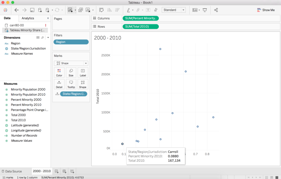Click the New Worksheet toolbar icon

click(70, 10)
